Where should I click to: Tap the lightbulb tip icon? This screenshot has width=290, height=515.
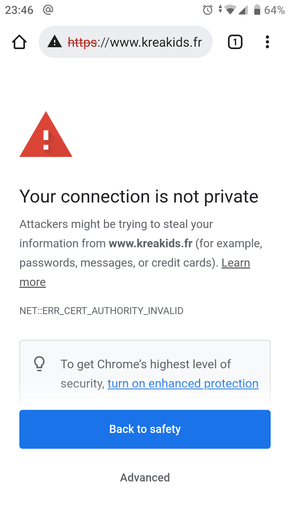click(39, 364)
